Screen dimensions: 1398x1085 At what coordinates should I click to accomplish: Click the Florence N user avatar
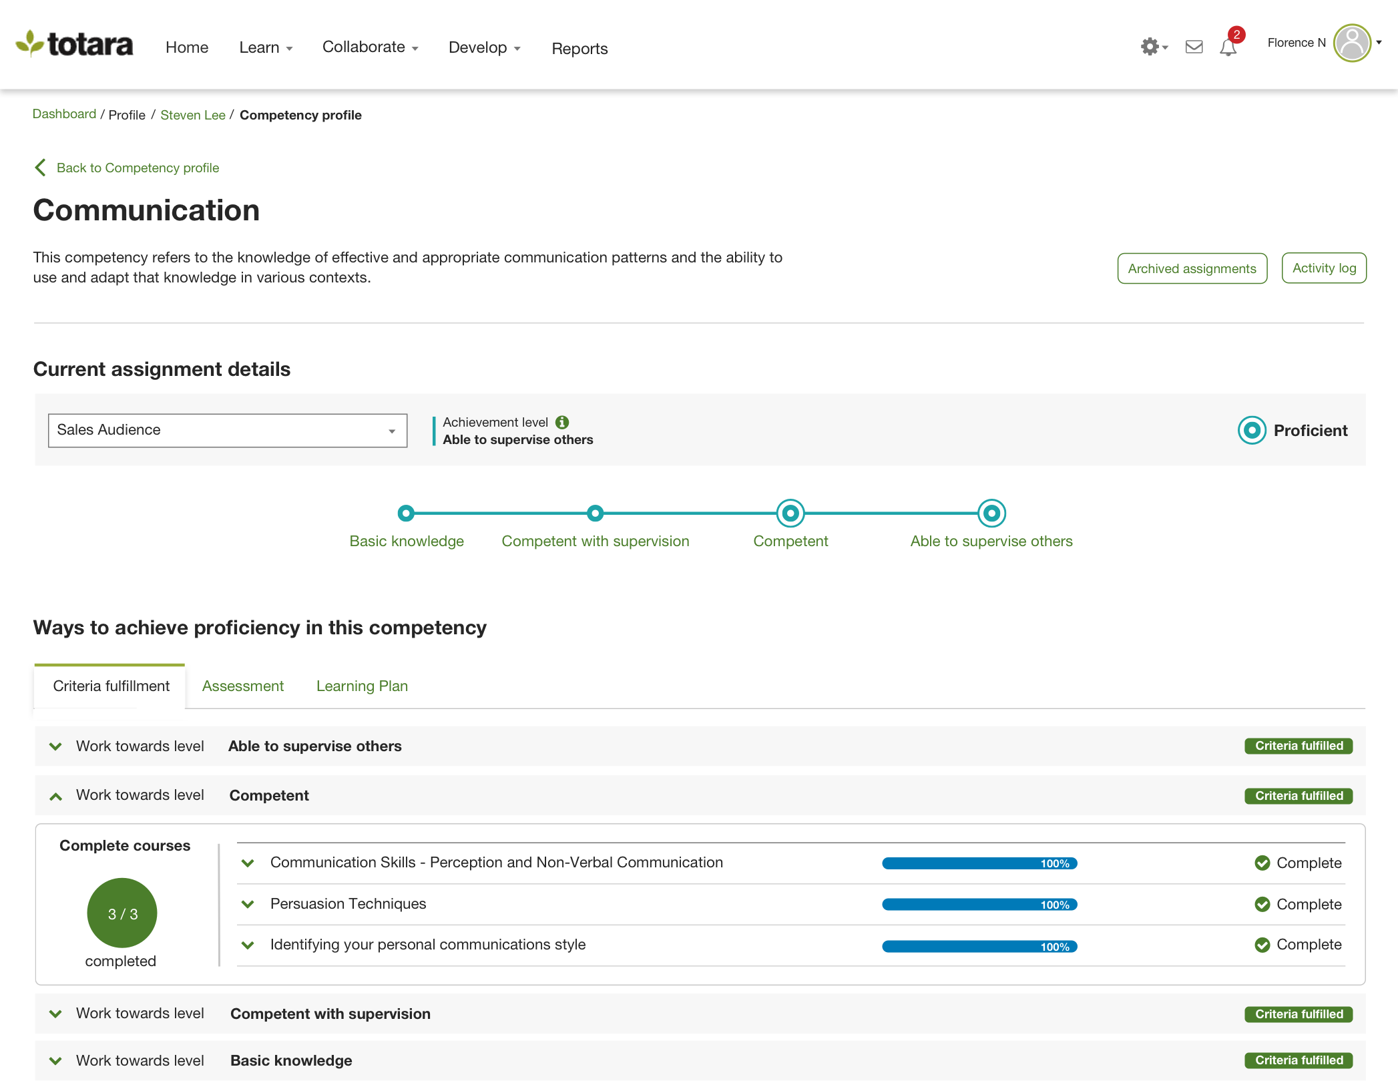[1352, 43]
